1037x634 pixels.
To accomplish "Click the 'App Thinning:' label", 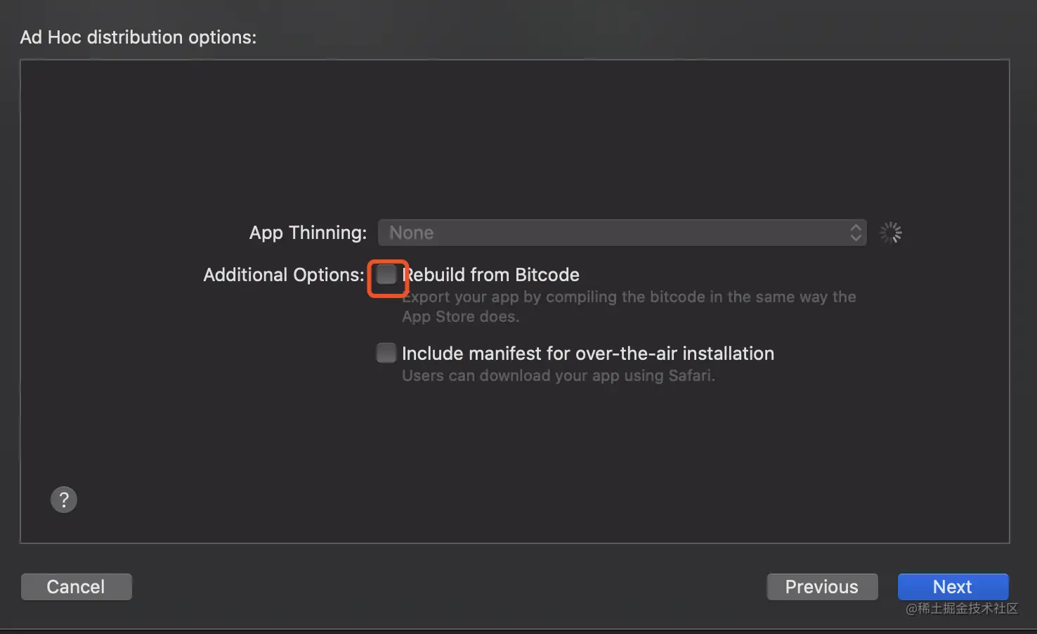I will pyautogui.click(x=308, y=233).
